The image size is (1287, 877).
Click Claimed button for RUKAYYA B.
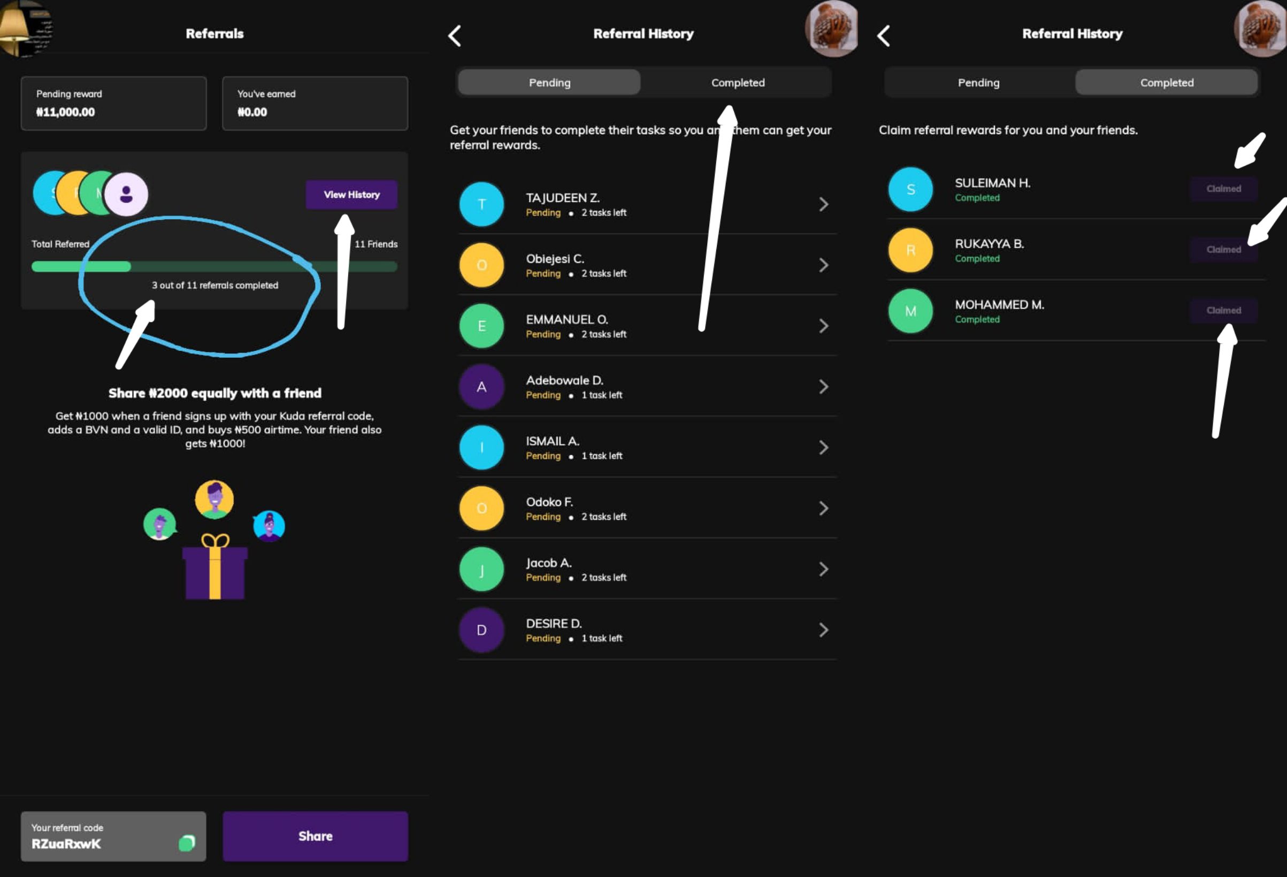coord(1223,250)
